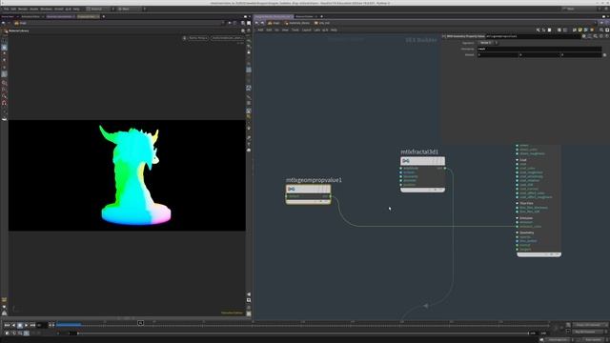Open the Karma Persp viewport dropdown
The image size is (610, 343).
click(x=197, y=38)
